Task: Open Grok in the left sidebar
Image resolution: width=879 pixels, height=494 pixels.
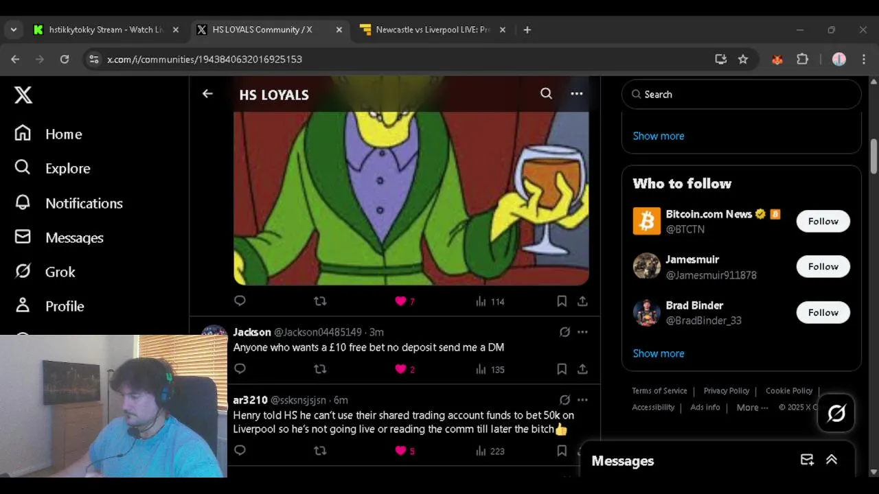Action: point(45,272)
